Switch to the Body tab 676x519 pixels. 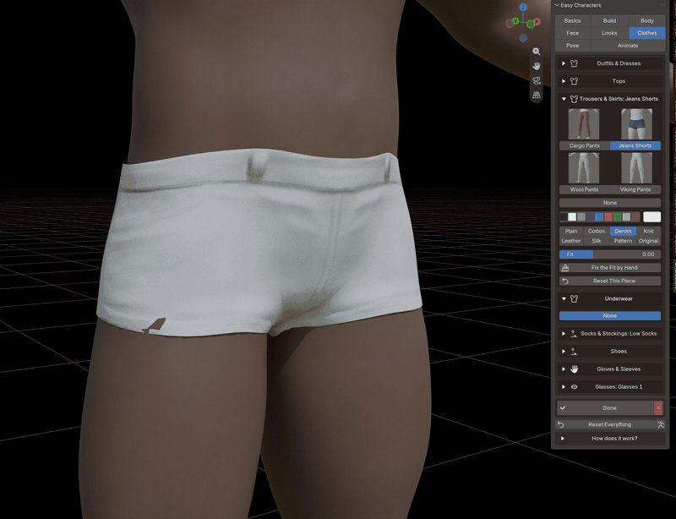tap(647, 20)
